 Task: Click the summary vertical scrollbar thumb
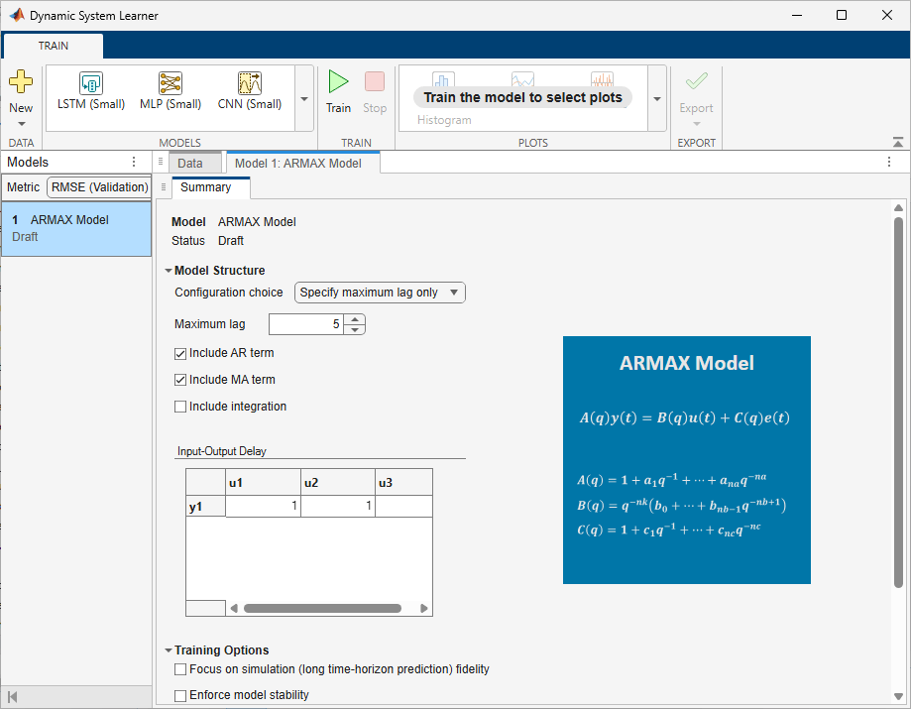coord(898,403)
